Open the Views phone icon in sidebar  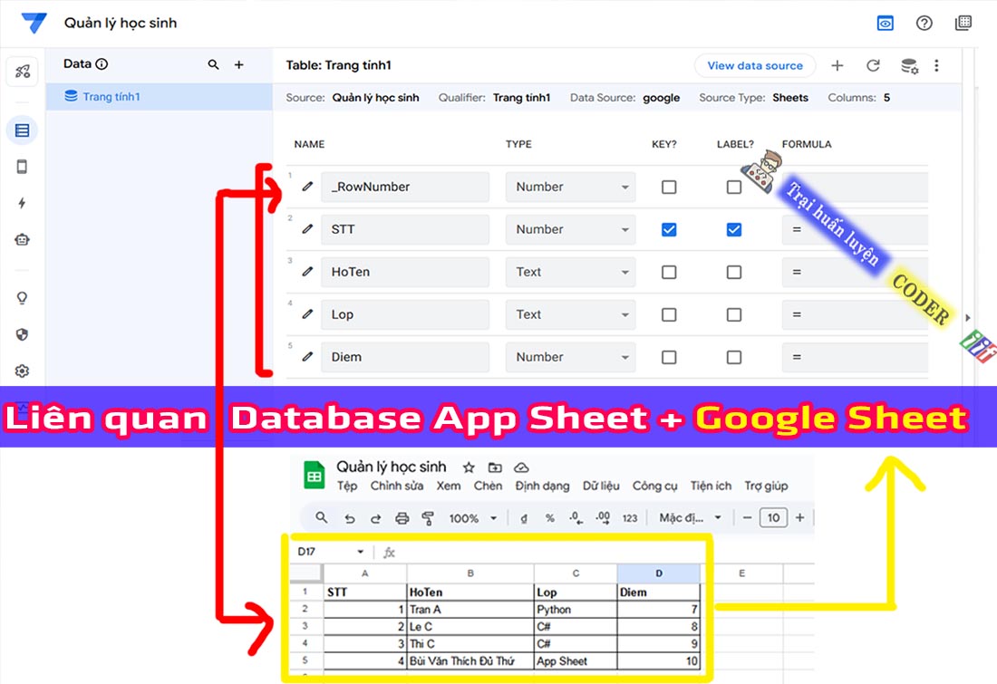22,167
